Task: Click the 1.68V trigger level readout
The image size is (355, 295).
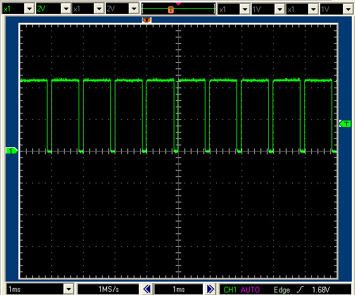Action: pos(321,289)
